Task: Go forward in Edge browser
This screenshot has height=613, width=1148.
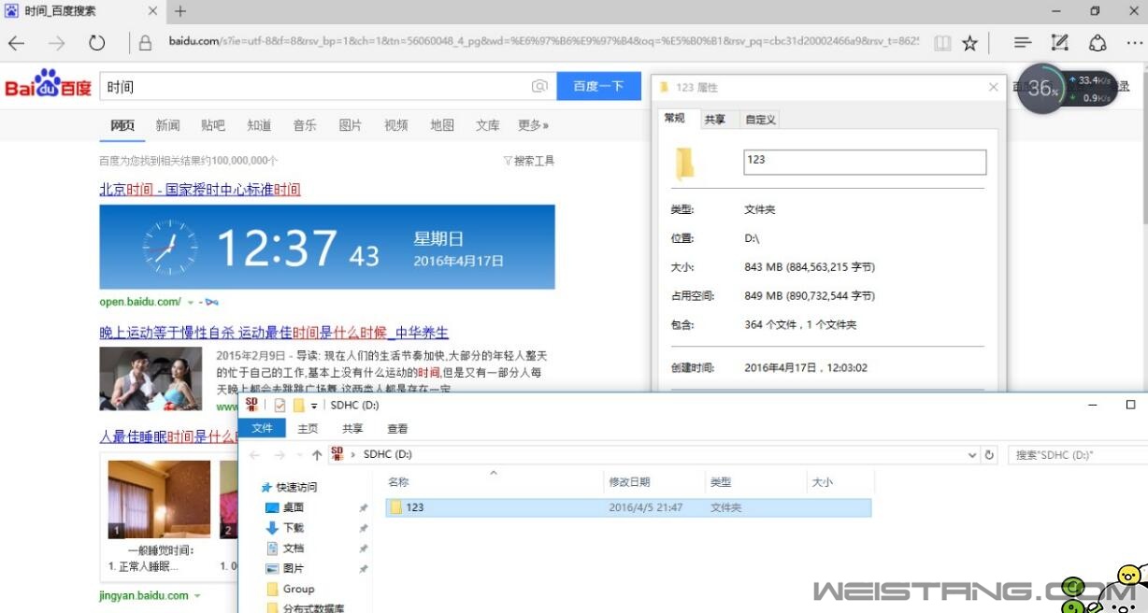Action: tap(57, 43)
